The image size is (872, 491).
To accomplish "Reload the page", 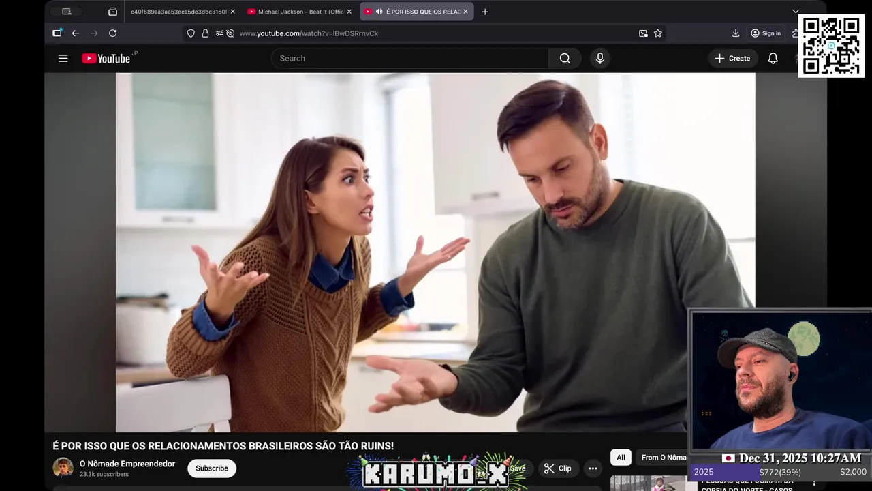I will 113,33.
